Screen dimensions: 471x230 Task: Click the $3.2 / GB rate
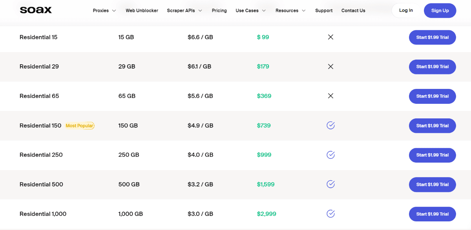tap(200, 184)
